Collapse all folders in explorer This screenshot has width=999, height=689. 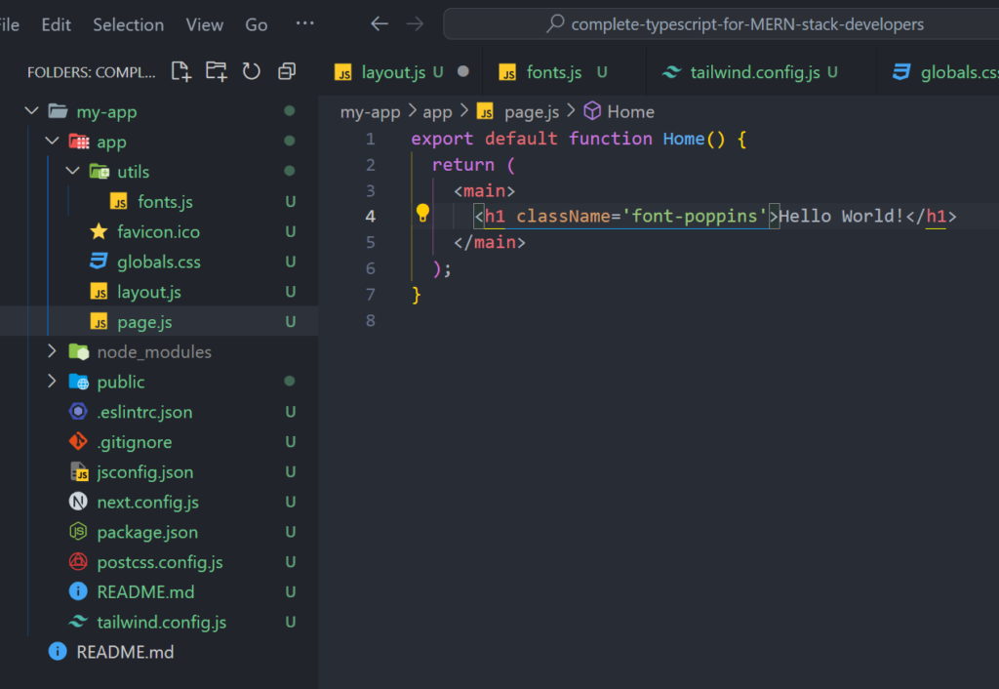(x=287, y=71)
